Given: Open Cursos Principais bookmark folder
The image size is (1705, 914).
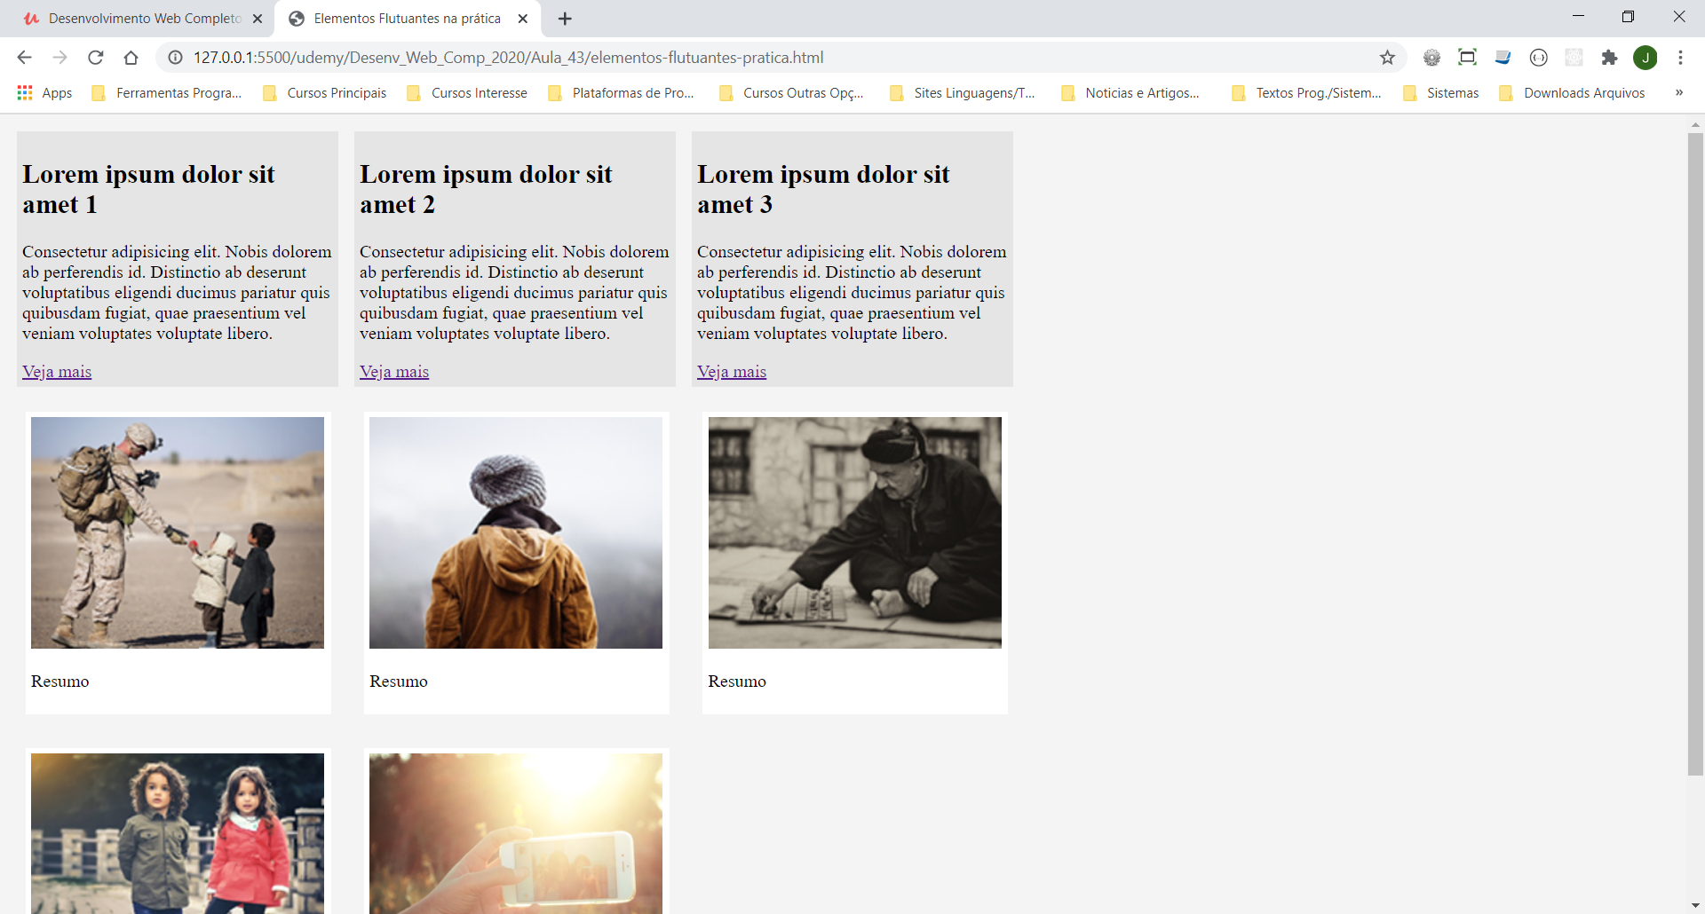Looking at the screenshot, I should click(x=325, y=93).
